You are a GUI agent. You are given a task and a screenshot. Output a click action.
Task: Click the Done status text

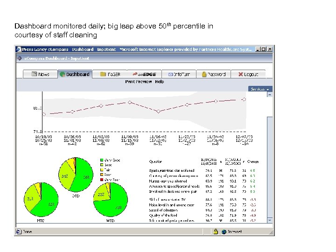point(28,231)
